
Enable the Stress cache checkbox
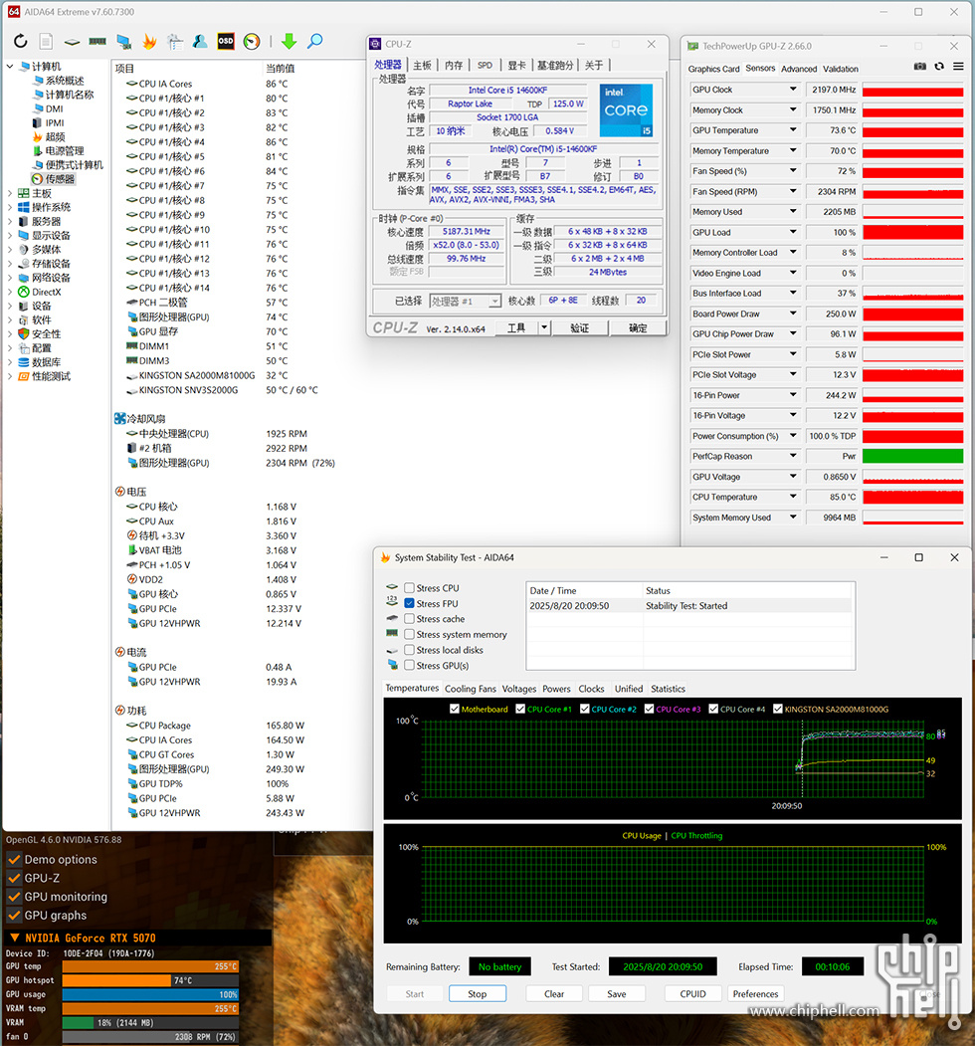pyautogui.click(x=410, y=618)
